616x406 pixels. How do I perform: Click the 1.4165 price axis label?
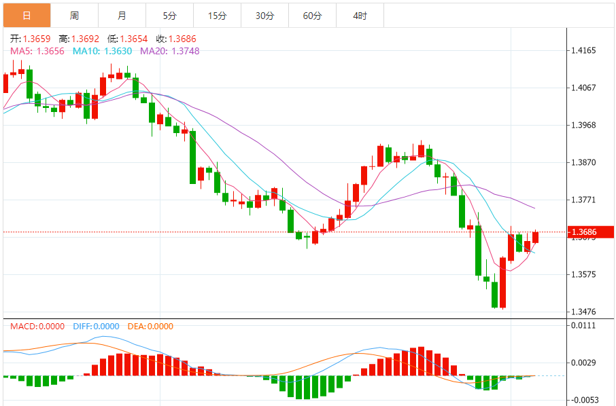[584, 50]
